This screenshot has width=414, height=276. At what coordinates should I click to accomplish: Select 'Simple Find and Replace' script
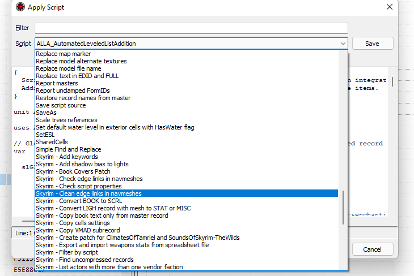pos(187,149)
